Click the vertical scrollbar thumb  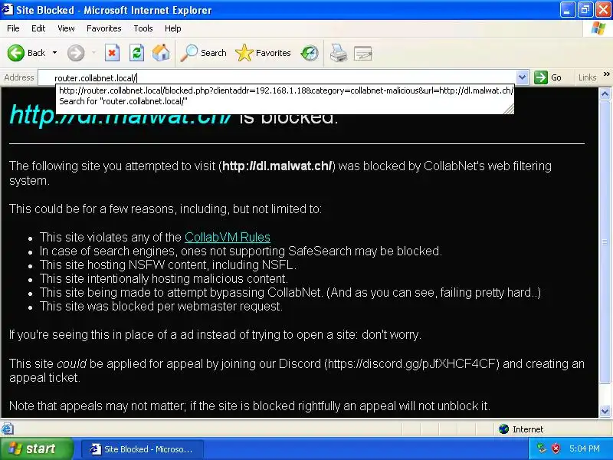[x=605, y=242]
